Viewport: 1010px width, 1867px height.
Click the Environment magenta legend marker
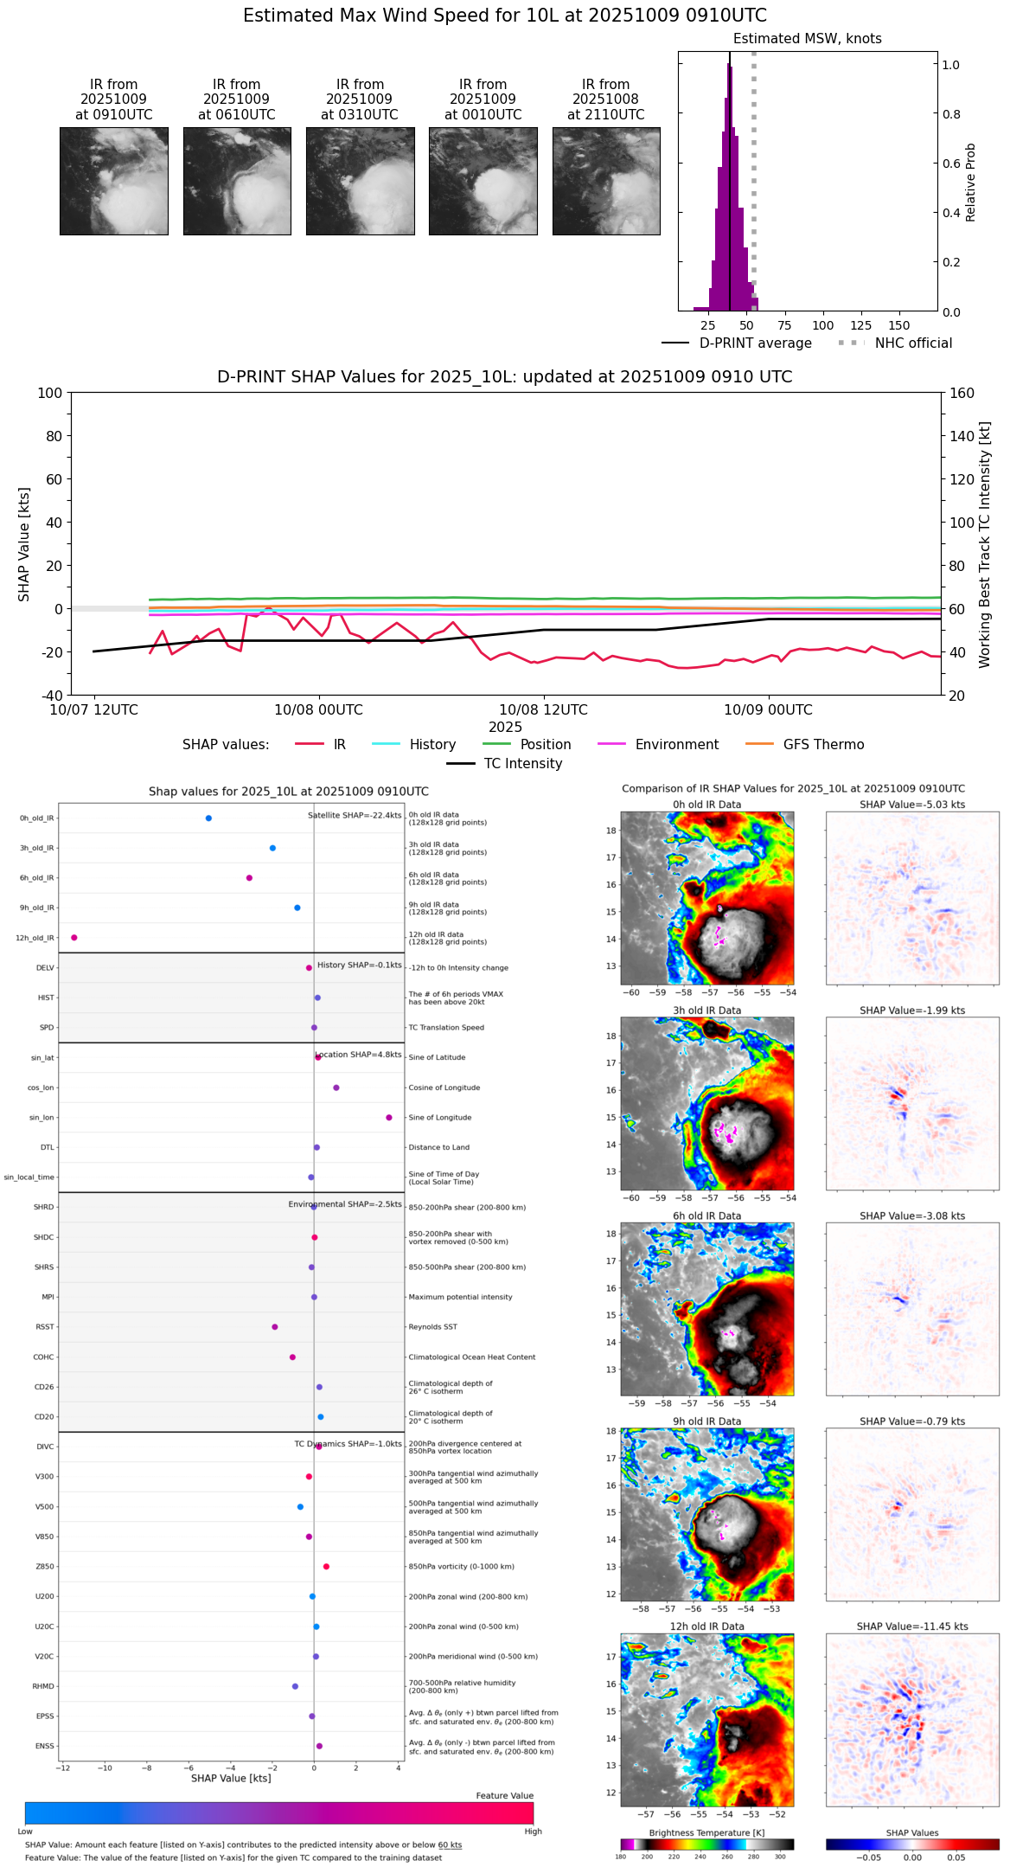(611, 744)
